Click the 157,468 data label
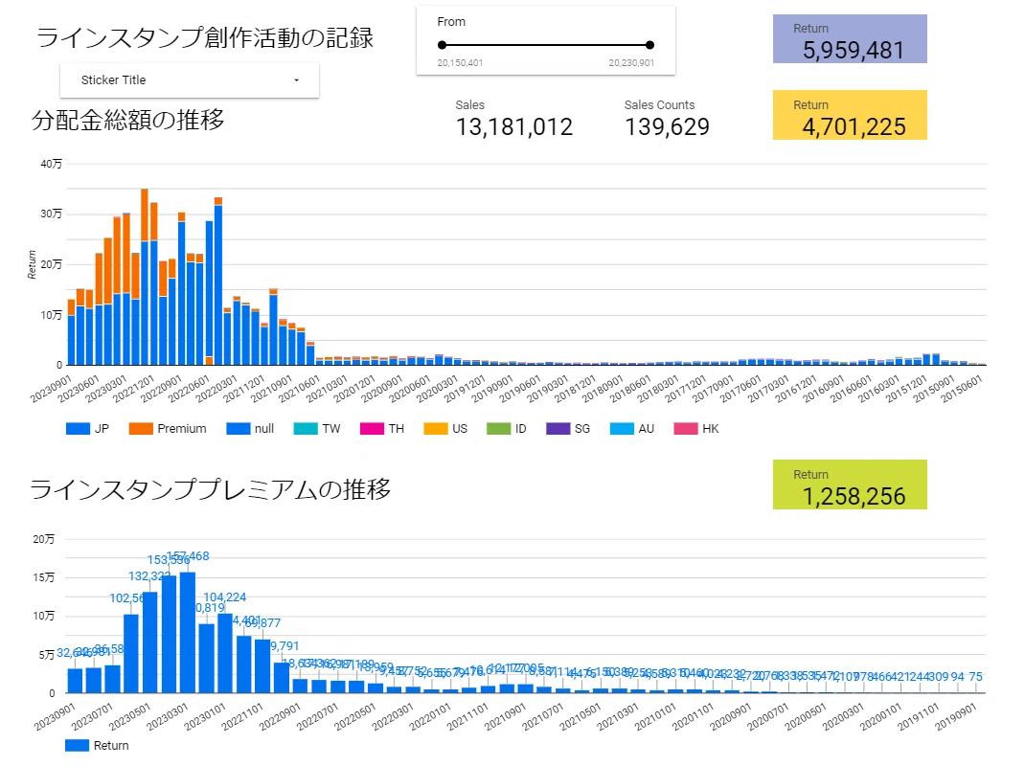Viewport: 1025px width, 766px height. [189, 556]
